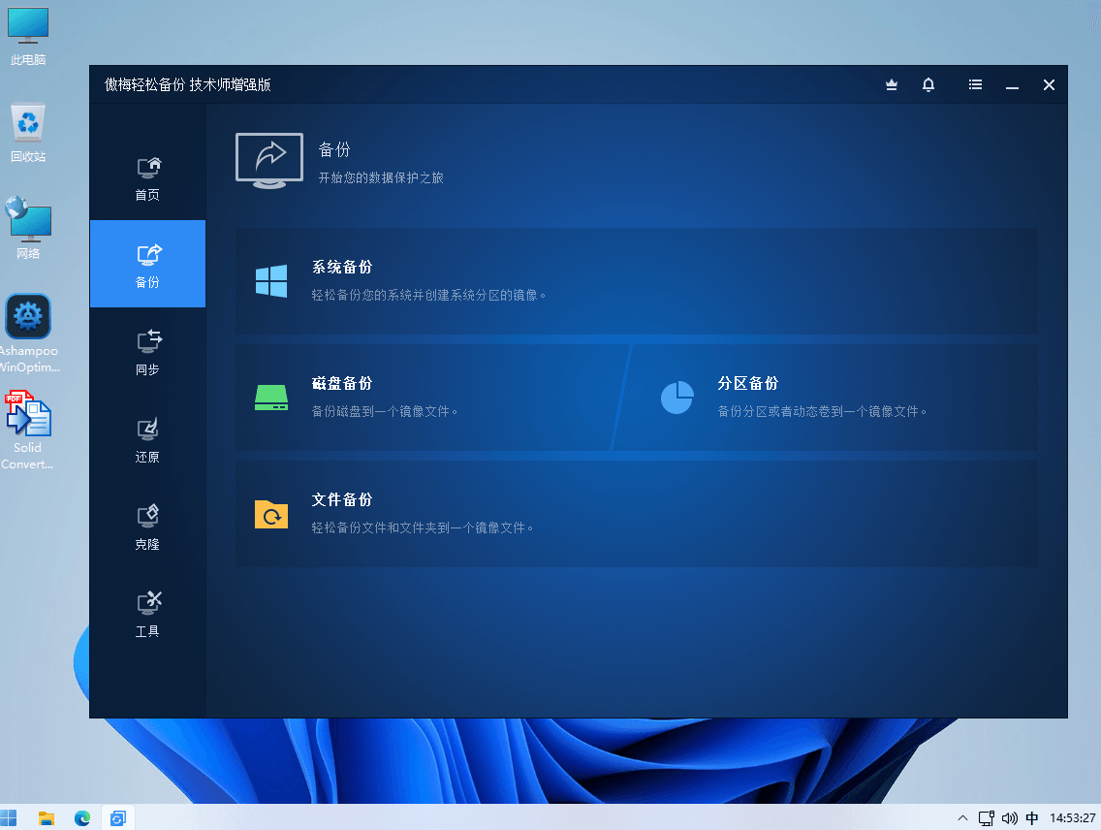This screenshot has width=1101, height=830.
Task: Open the 工具 tools sidebar icon
Action: (148, 603)
